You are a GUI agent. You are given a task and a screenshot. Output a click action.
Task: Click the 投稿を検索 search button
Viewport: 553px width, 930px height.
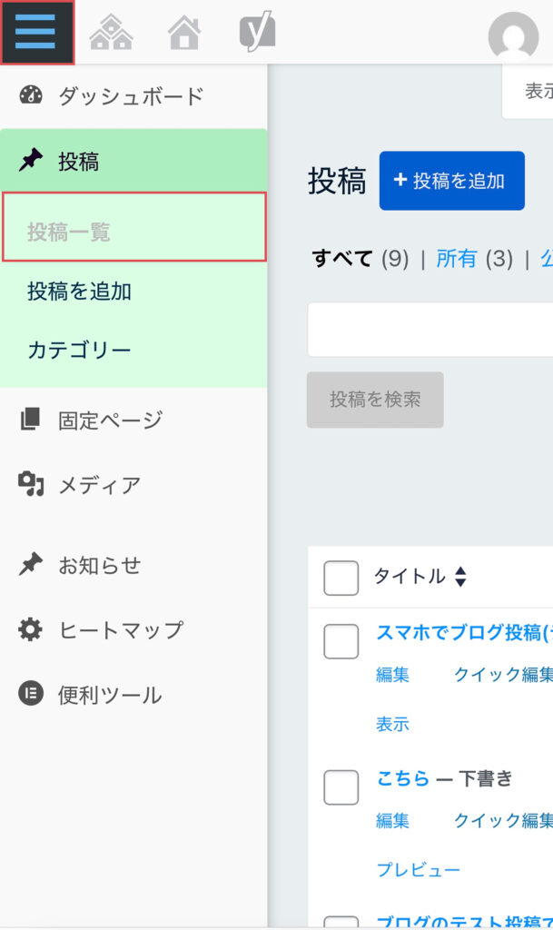(375, 400)
